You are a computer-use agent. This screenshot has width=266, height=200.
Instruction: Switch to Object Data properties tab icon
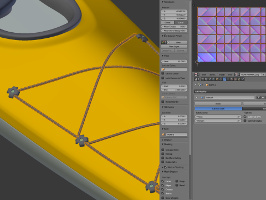point(228,79)
